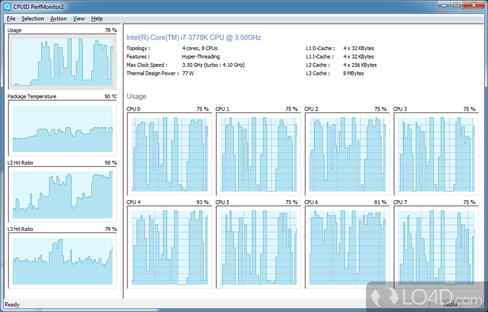
Task: Click the CPU 1 usage graph
Action: 258,154
